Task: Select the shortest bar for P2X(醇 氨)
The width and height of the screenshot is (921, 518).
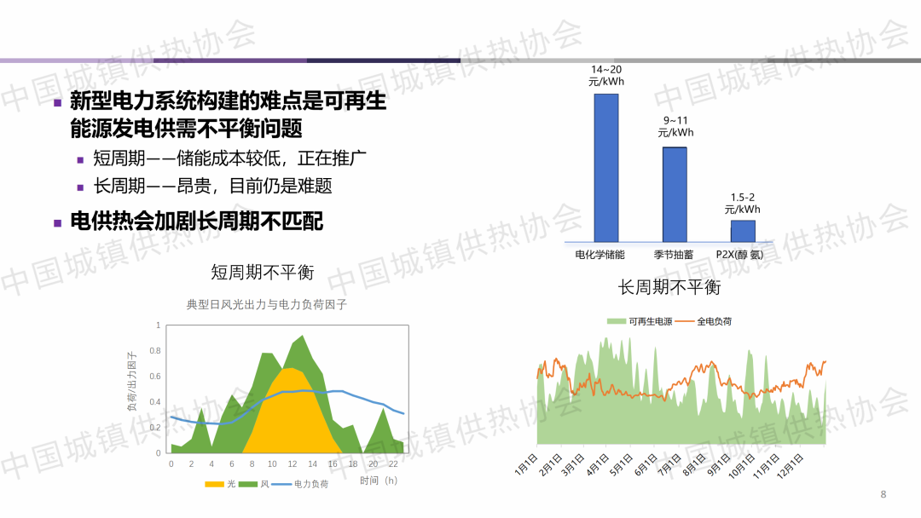Action: click(743, 230)
